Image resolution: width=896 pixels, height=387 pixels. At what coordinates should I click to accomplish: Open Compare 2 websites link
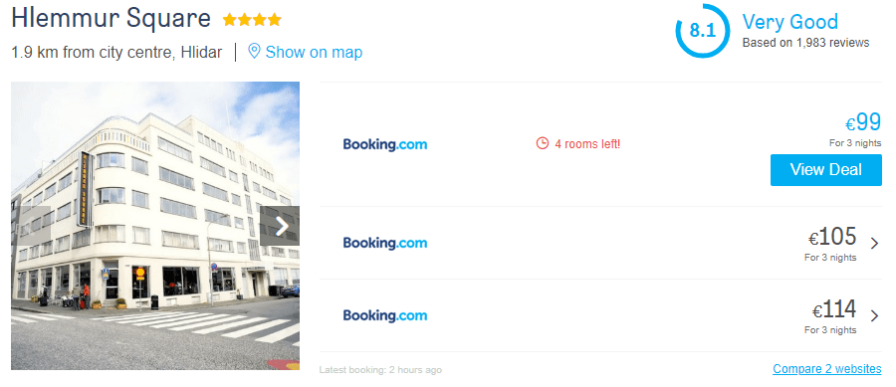click(827, 369)
